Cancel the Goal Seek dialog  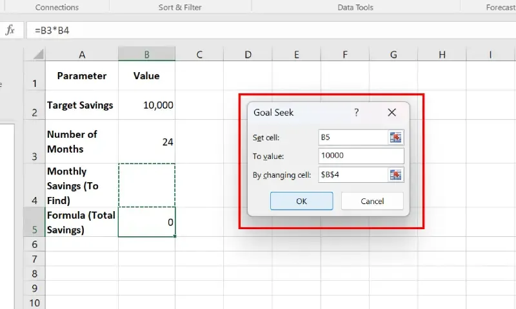click(x=372, y=201)
